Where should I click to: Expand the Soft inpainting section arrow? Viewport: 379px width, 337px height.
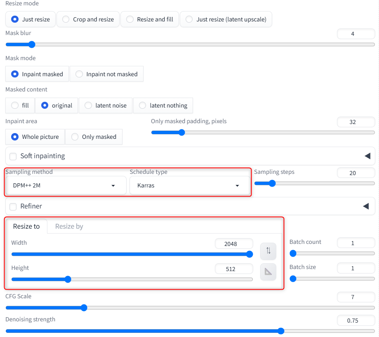point(367,156)
